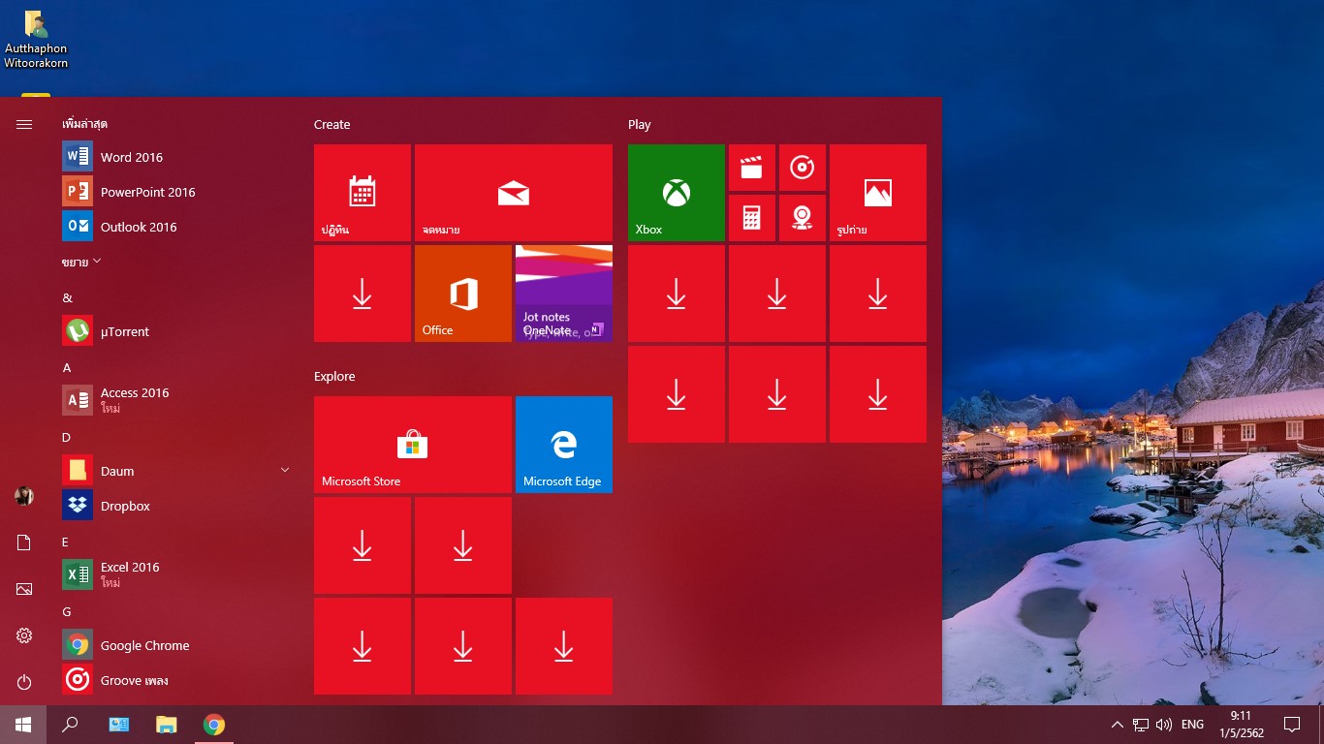Click the Power button in Start menu
Image resolution: width=1324 pixels, height=744 pixels.
tap(24, 682)
